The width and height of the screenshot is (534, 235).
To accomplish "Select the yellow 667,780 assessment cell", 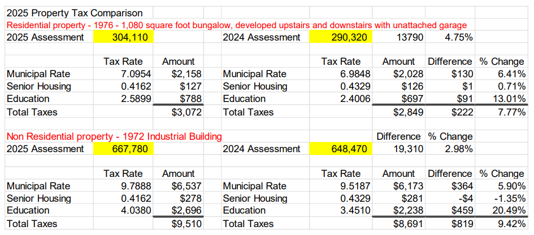I will 123,149.
